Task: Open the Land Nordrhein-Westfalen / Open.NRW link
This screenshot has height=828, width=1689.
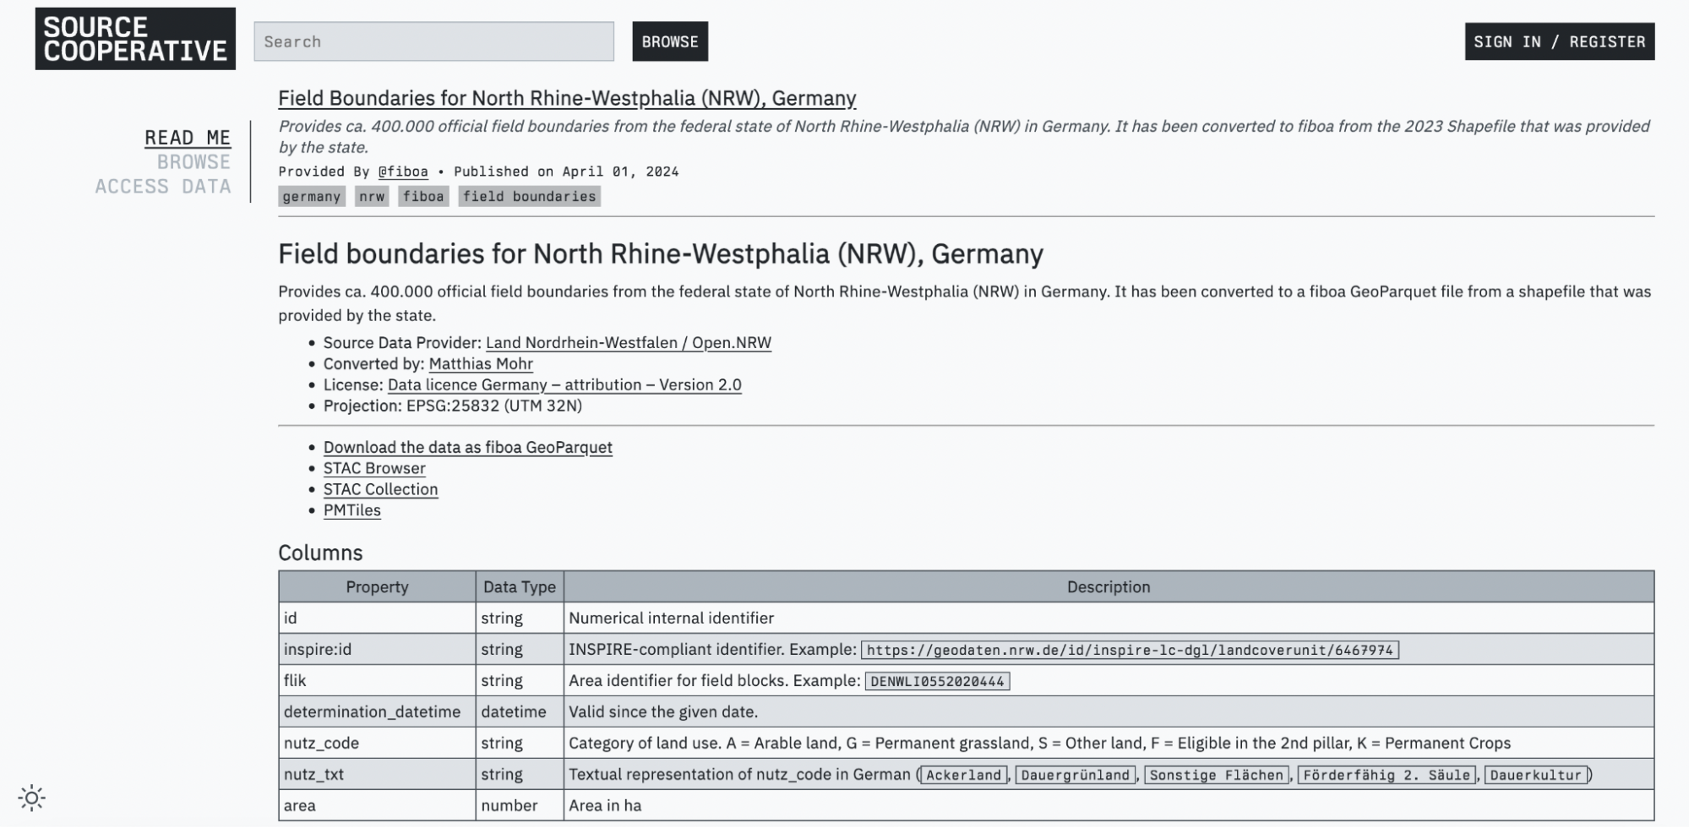Action: coord(627,343)
